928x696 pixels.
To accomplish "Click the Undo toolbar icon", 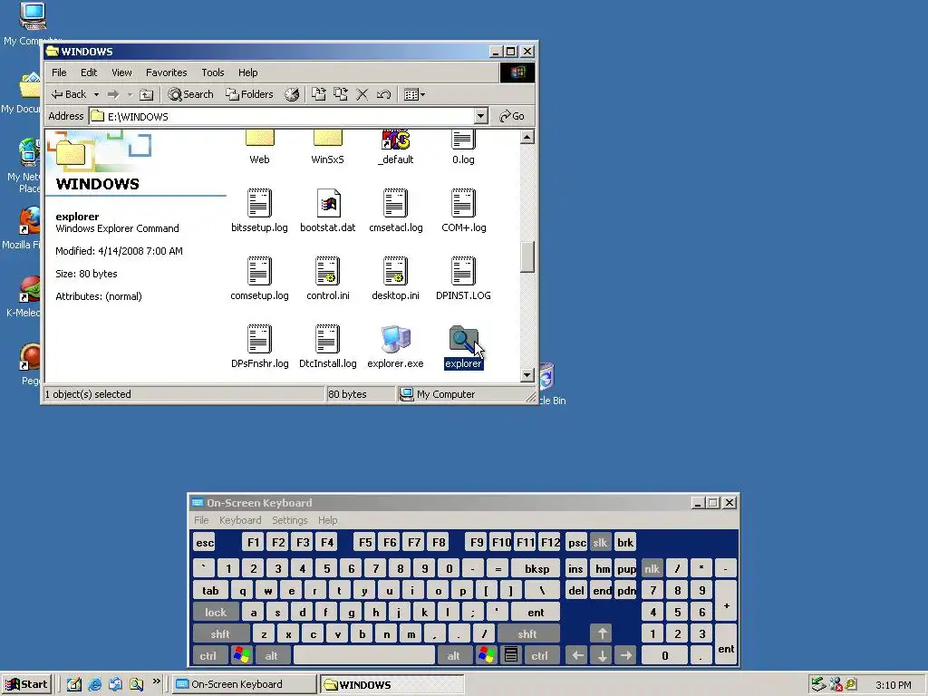I will [x=383, y=94].
